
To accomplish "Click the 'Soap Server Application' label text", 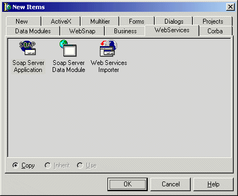I will coord(28,66).
